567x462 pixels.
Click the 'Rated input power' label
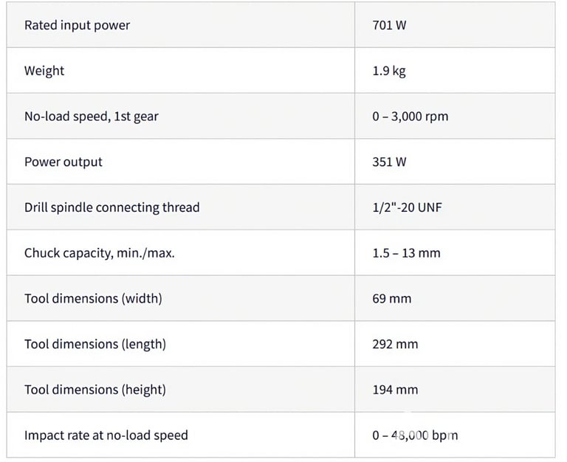pyautogui.click(x=77, y=25)
